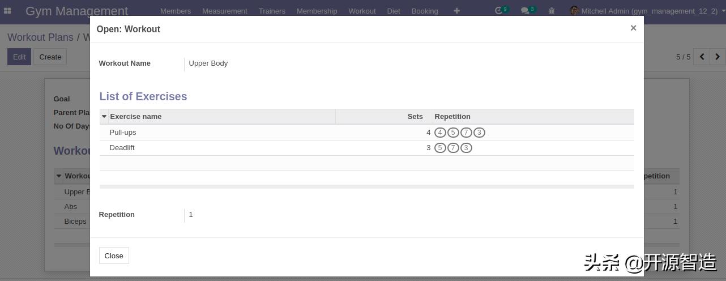Open the Trainers menu
Screen dimensions: 726x281
272,11
